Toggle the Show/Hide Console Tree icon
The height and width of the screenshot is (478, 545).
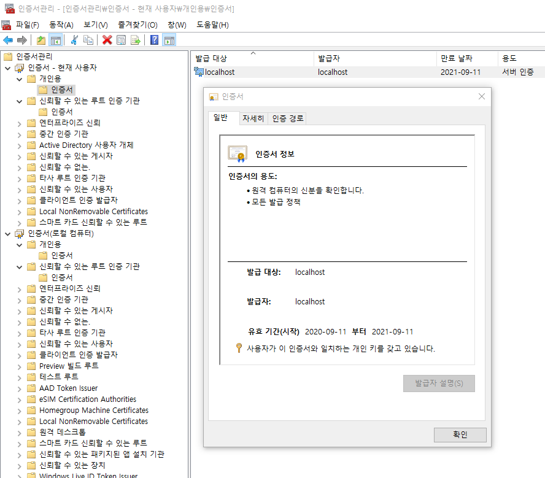(x=55, y=40)
